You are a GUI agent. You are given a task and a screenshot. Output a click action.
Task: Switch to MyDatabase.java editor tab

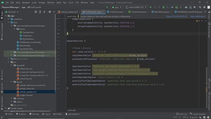pyautogui.click(x=162, y=12)
